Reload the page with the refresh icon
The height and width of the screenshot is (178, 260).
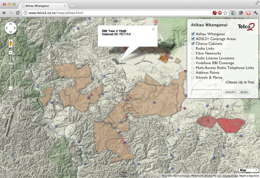coord(18,13)
